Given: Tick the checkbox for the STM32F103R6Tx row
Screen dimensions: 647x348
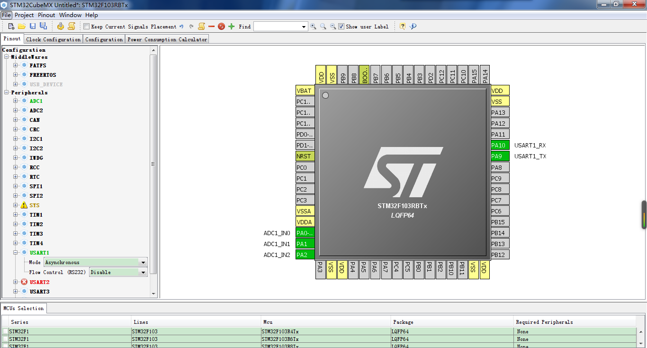Looking at the screenshot, I should pos(5,339).
